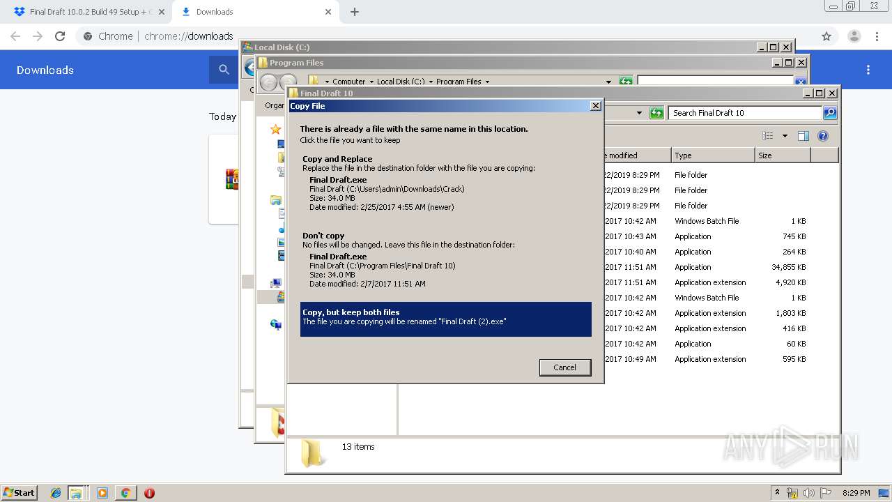Open Chrome profile avatar
Image resolution: width=892 pixels, height=502 pixels.
tap(854, 36)
